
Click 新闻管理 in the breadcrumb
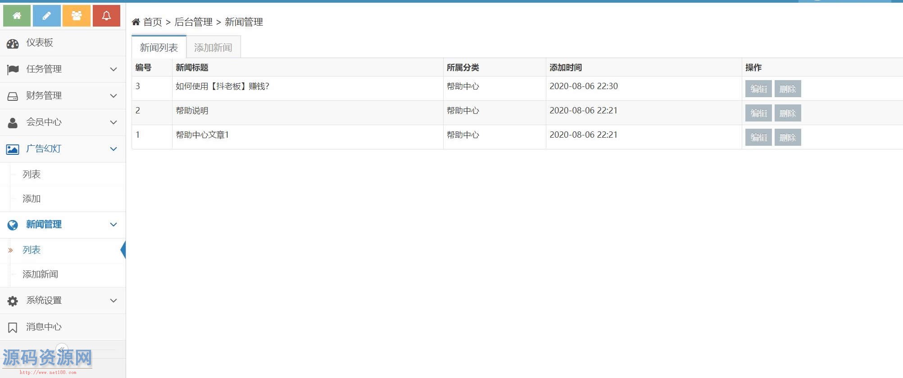pos(244,22)
